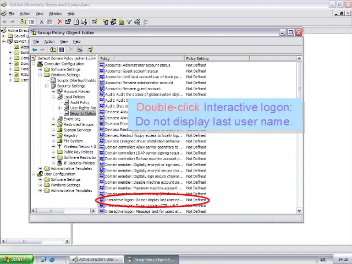Click the refresh icon in Active Directory toolbar
The image size is (352, 264).
76,22
